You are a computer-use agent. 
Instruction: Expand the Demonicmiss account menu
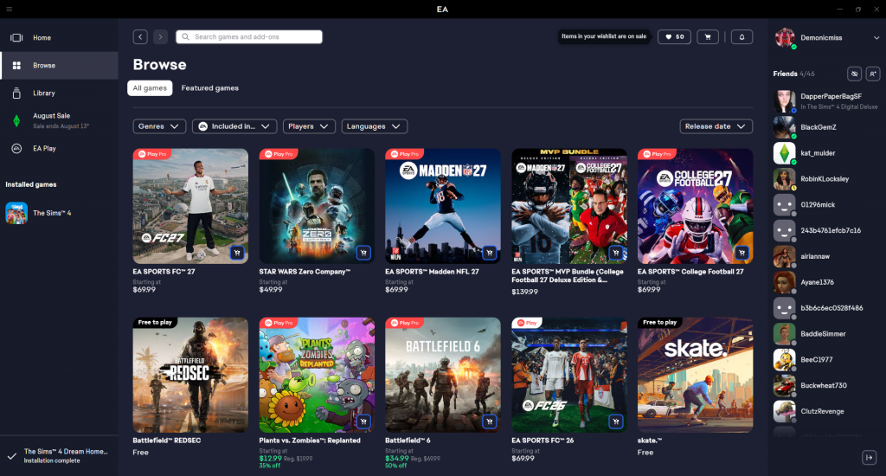click(x=876, y=38)
